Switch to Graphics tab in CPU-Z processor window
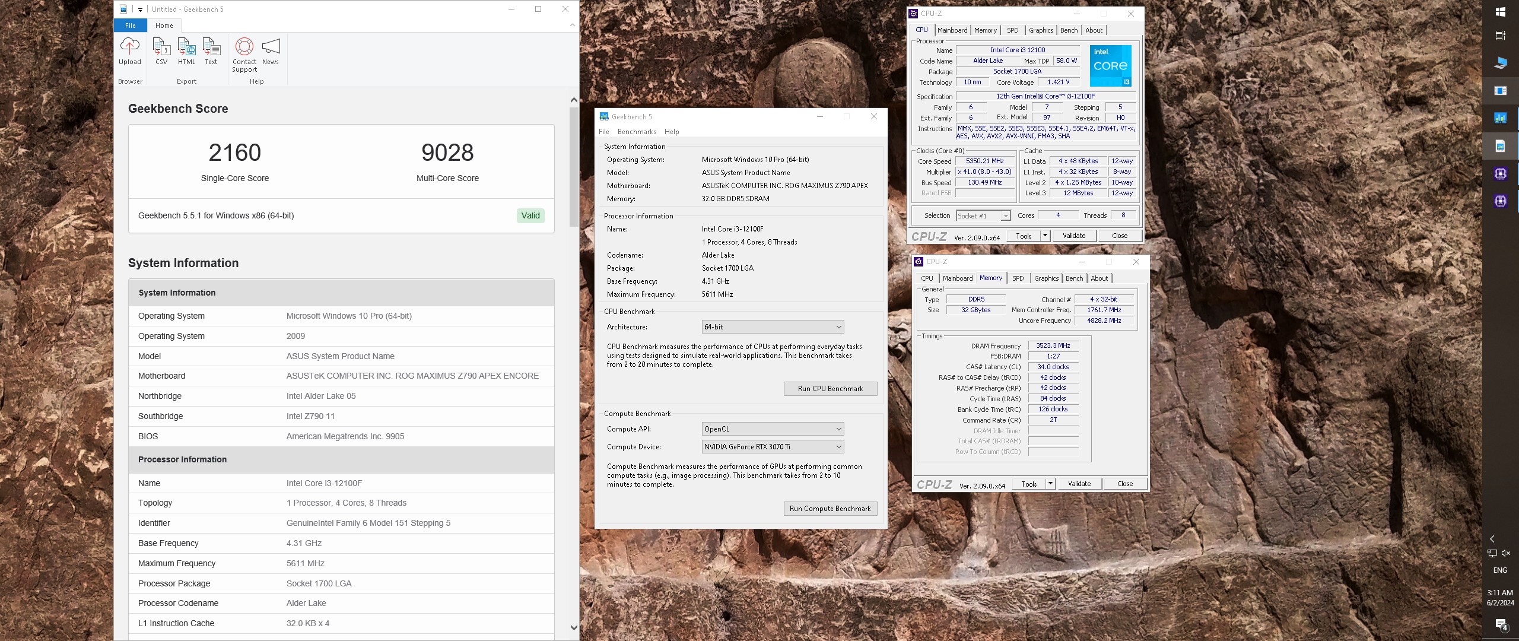The image size is (1519, 641). pyautogui.click(x=1041, y=30)
